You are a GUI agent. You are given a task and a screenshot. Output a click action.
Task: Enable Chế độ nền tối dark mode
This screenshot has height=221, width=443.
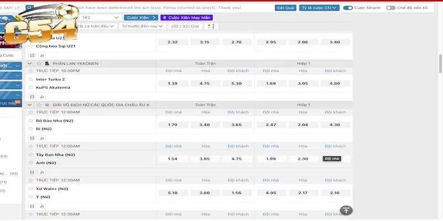click(x=391, y=8)
